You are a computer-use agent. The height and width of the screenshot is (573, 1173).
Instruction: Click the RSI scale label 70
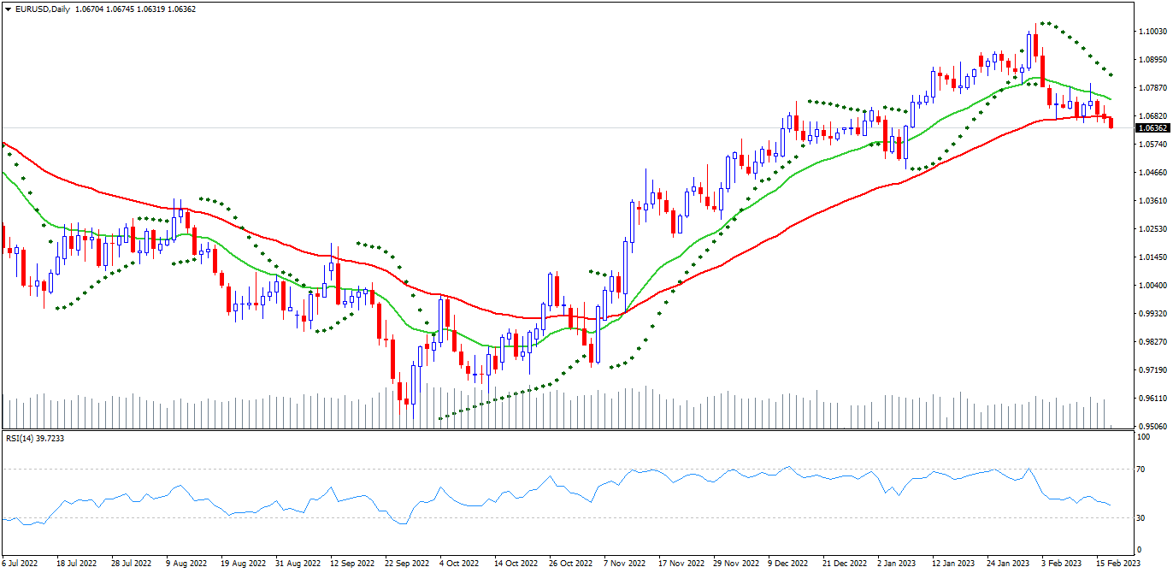(1141, 470)
